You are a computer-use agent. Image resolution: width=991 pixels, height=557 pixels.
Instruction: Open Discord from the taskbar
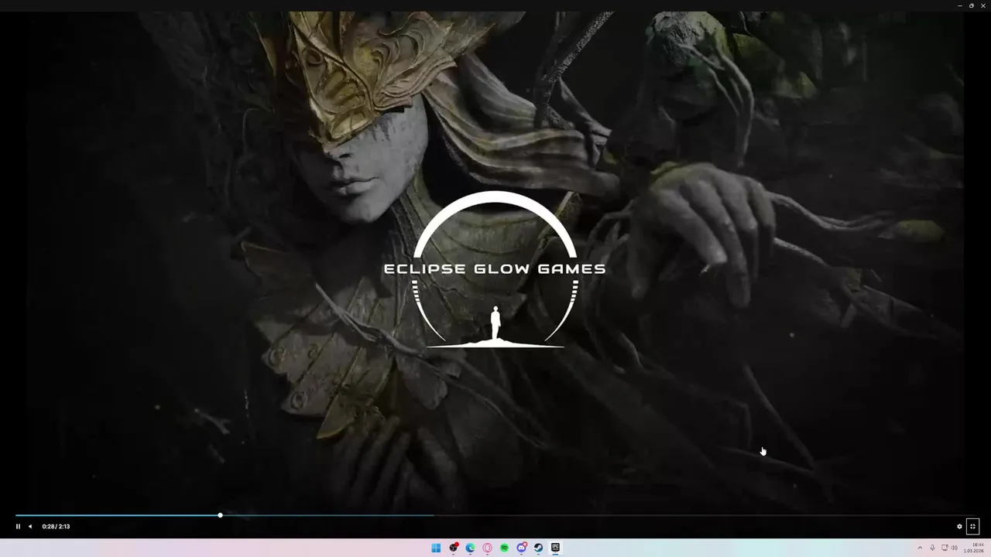click(x=521, y=548)
